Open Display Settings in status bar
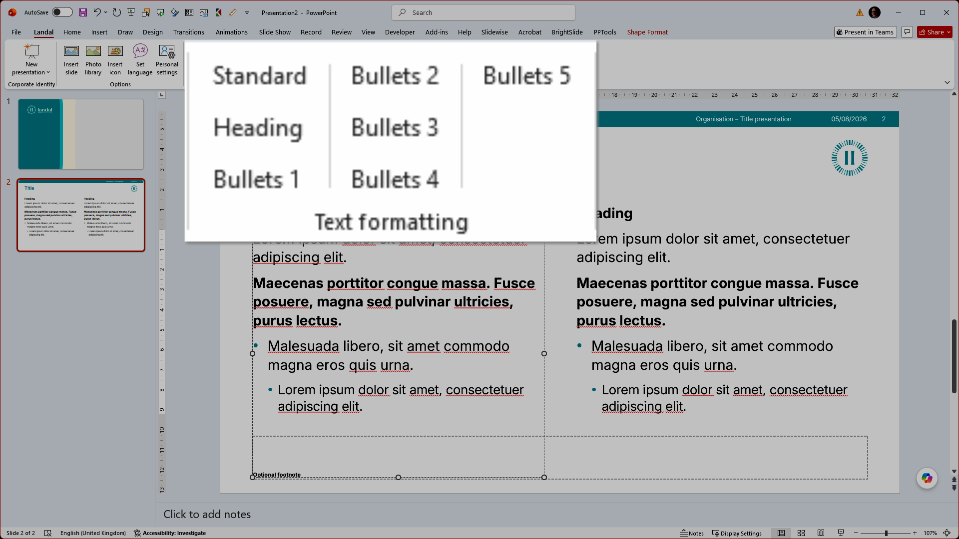This screenshot has height=539, width=959. (737, 533)
